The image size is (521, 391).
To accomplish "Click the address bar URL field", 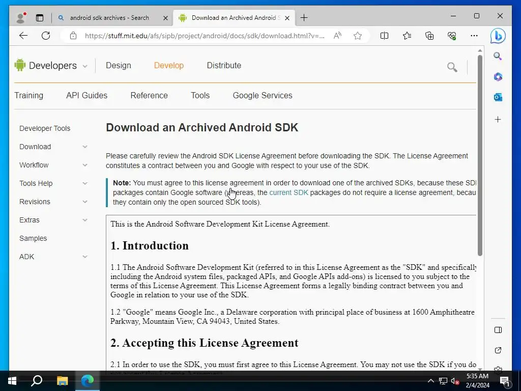I will [x=205, y=36].
